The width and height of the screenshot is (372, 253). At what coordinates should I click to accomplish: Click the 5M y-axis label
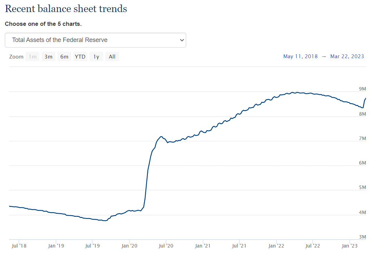(362, 187)
